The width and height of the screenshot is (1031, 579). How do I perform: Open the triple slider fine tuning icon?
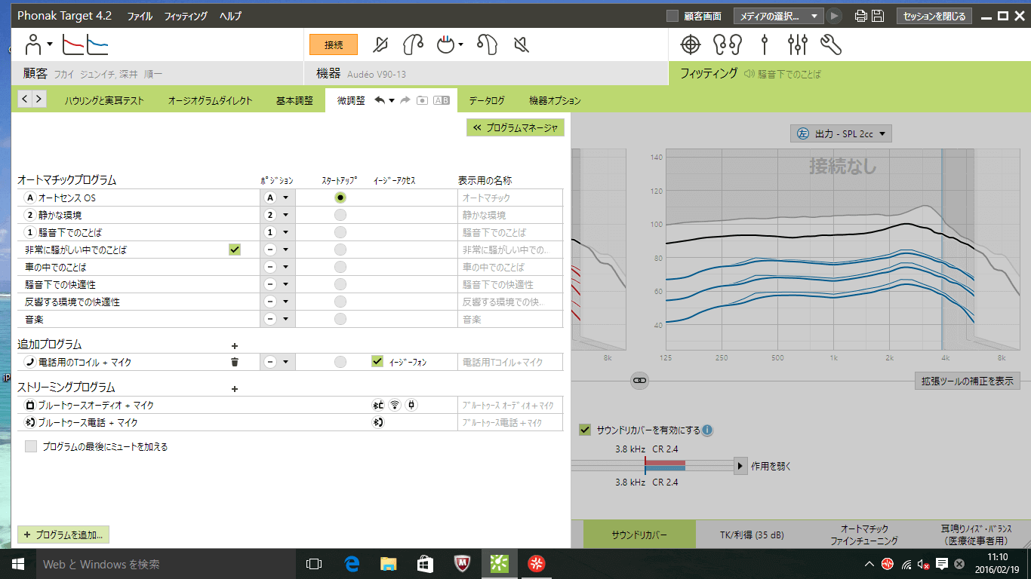(x=797, y=45)
